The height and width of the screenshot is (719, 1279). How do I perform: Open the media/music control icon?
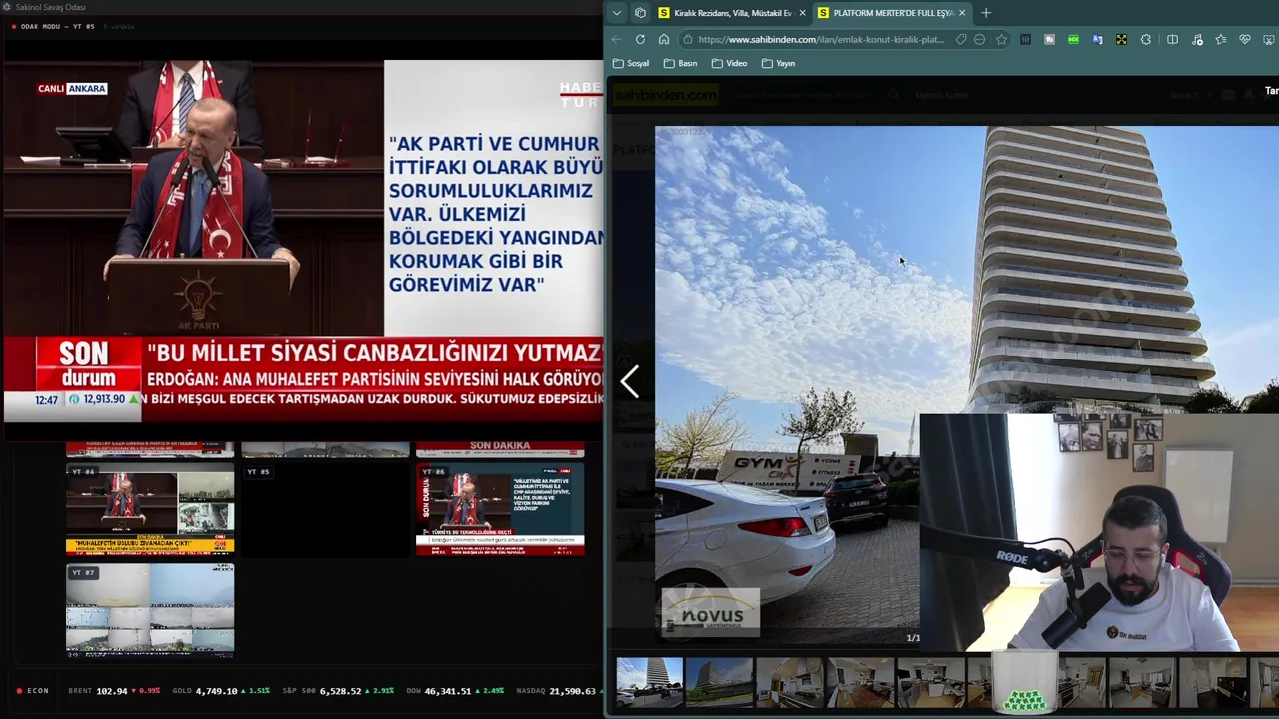1197,39
